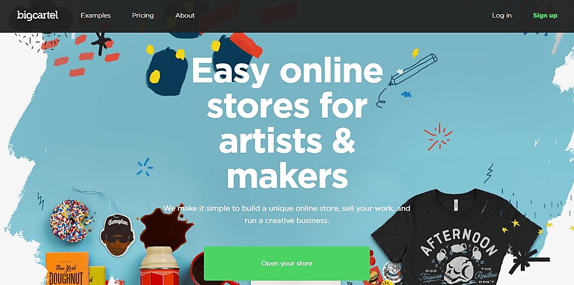This screenshot has width=574, height=285.
Task: Click the black Afternoon t-shirt
Action: tap(455, 237)
